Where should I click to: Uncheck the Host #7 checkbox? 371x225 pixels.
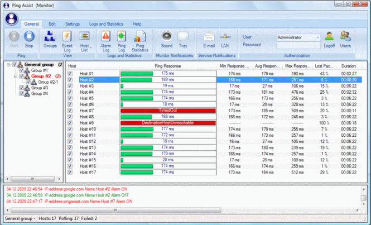pyautogui.click(x=70, y=111)
